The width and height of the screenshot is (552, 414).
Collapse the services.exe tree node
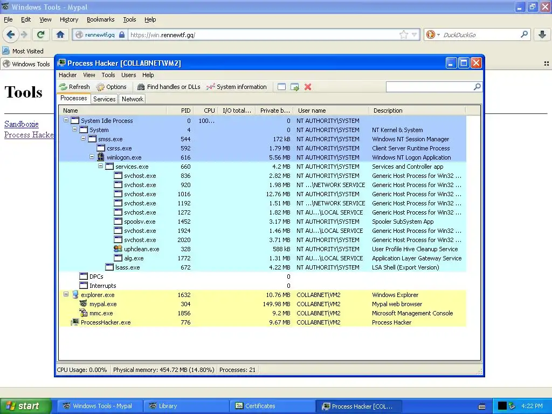pyautogui.click(x=100, y=166)
